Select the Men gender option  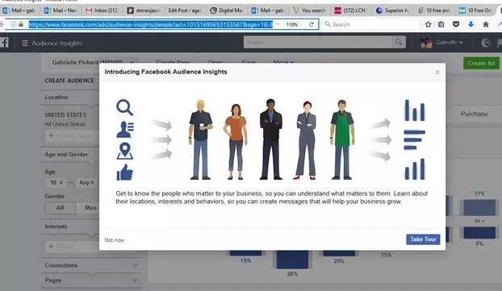pyautogui.click(x=90, y=208)
